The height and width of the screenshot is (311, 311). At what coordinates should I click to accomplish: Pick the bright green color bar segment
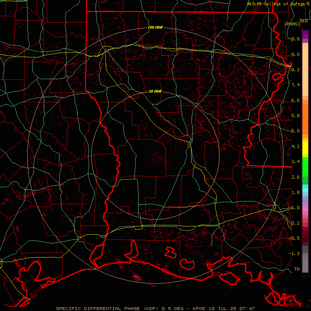[305, 167]
